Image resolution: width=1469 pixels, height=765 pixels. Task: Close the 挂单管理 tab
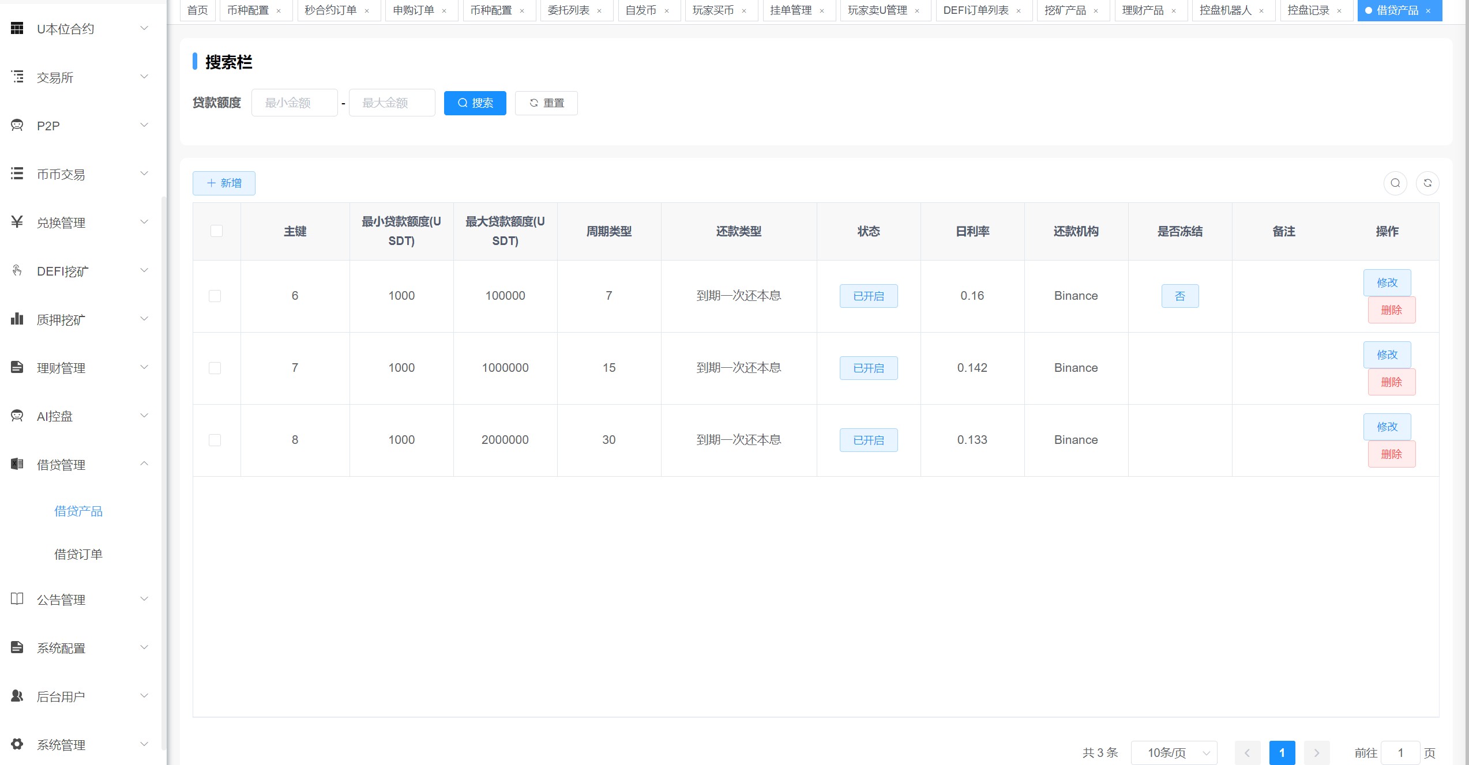click(822, 11)
